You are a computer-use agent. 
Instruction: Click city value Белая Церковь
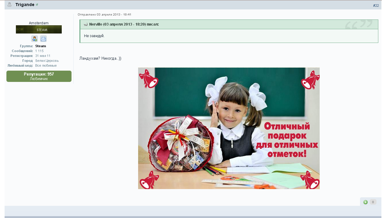[x=47, y=61]
